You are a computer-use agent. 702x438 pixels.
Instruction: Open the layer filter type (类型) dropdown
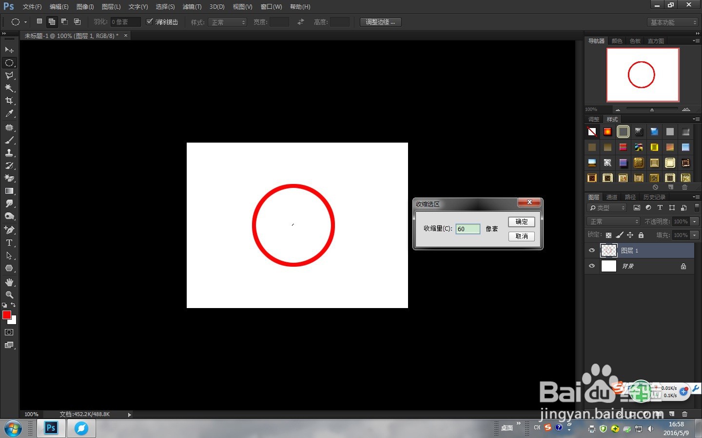pyautogui.click(x=607, y=208)
